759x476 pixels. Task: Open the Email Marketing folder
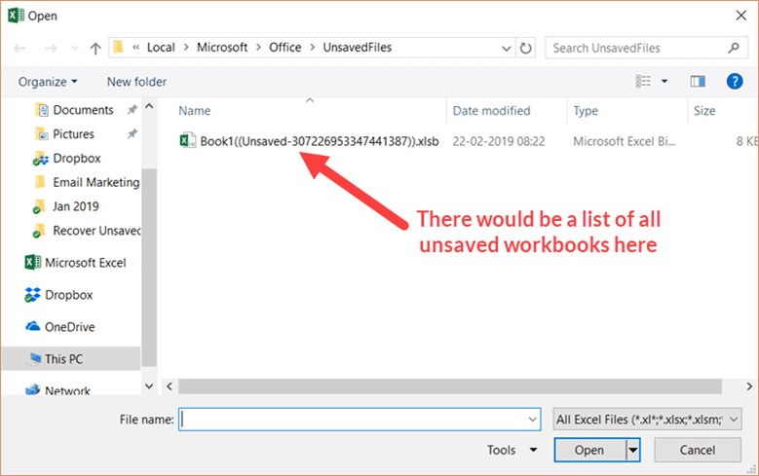pyautogui.click(x=87, y=182)
